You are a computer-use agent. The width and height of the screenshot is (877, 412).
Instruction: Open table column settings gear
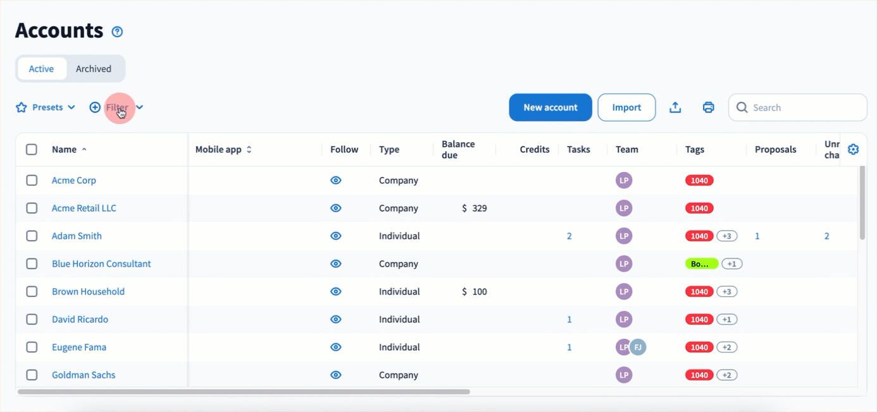[853, 150]
